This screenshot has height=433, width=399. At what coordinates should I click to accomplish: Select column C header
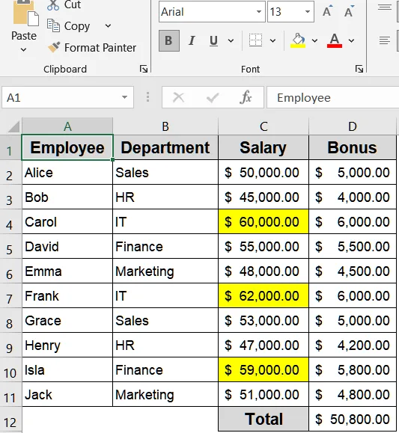(x=264, y=126)
